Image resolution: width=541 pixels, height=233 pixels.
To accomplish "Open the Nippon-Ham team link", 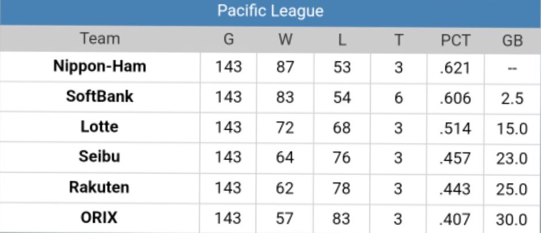I will pos(100,67).
